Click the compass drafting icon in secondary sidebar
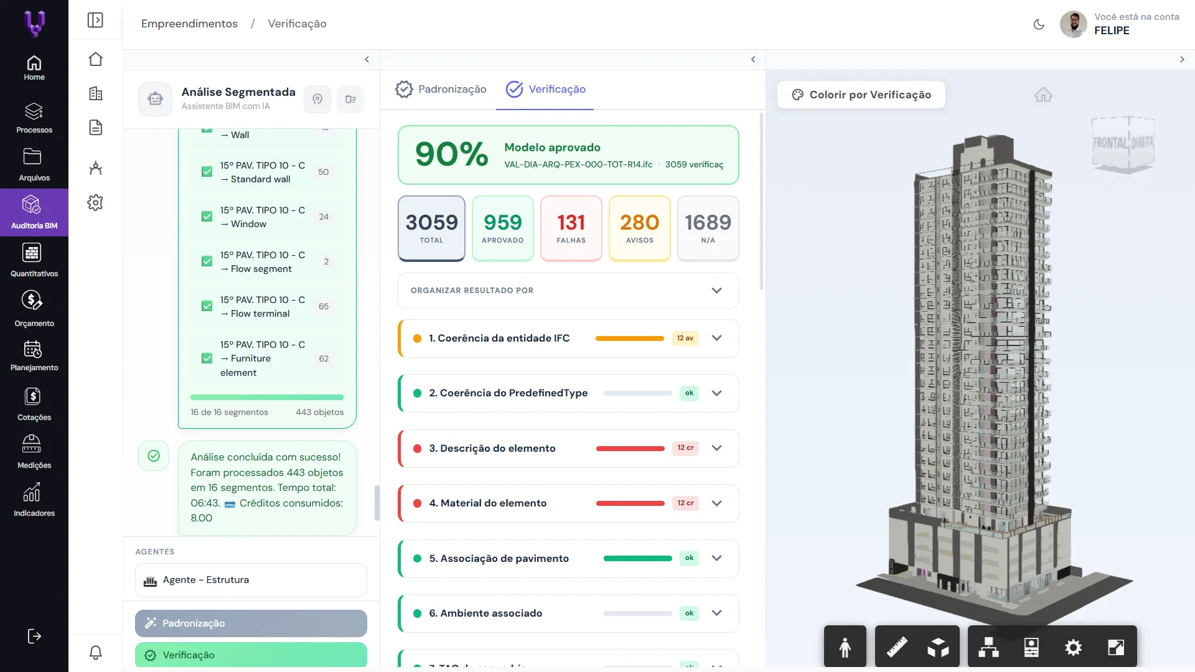This screenshot has width=1195, height=672. point(95,167)
